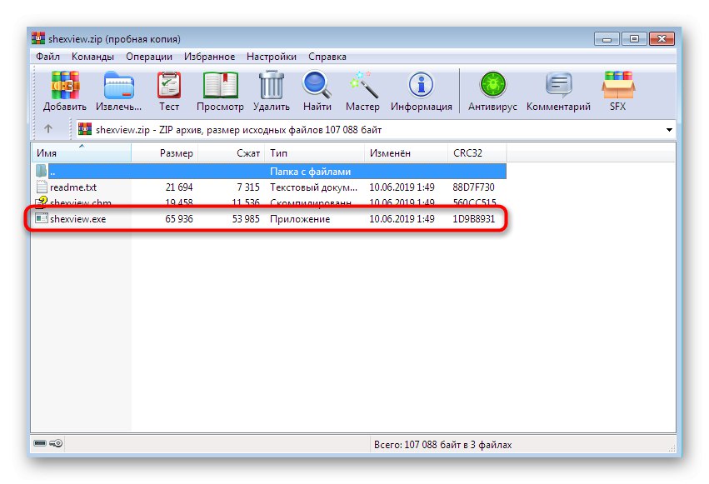Click the Приложение type cell
The width and height of the screenshot is (709, 484).
300,219
